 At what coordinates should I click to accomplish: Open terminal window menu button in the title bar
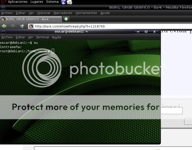click(3, 32)
